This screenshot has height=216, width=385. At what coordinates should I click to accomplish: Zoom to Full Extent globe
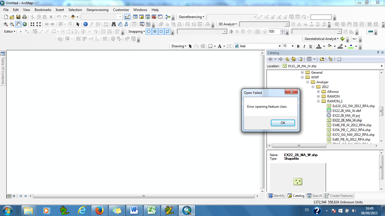coord(25,24)
